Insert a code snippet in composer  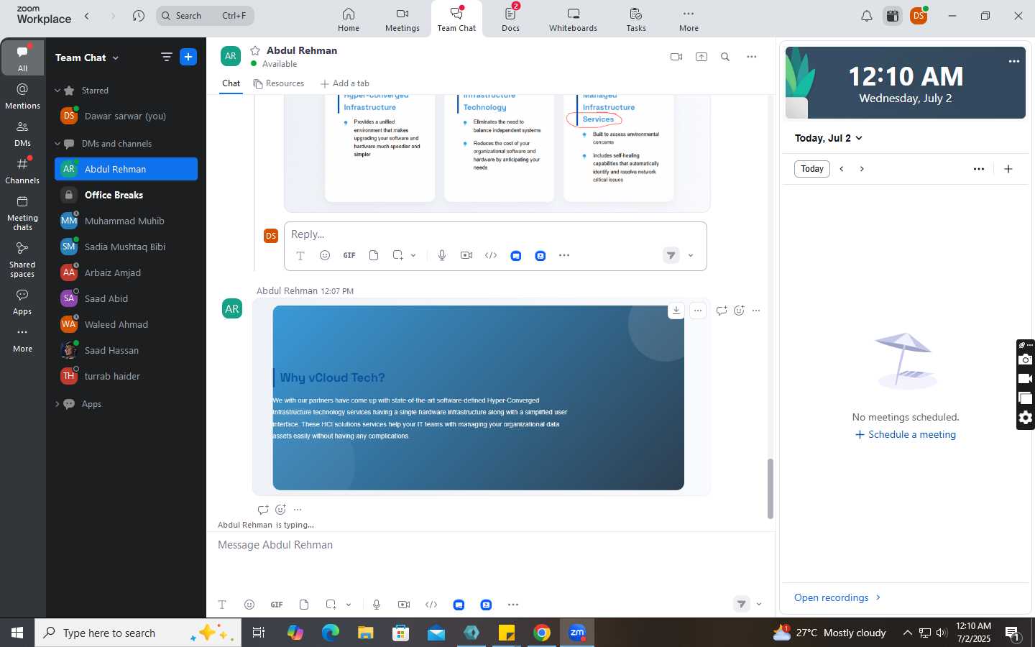(431, 605)
